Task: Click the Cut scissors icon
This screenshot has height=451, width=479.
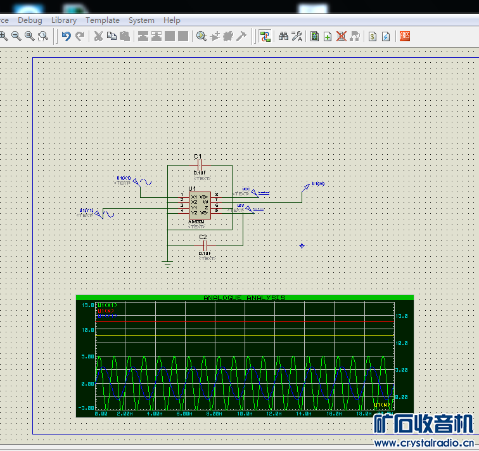Action: (98, 36)
